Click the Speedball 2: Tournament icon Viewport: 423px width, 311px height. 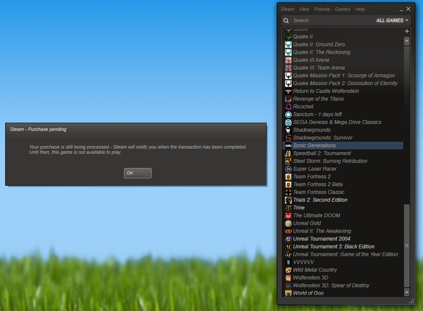(288, 153)
